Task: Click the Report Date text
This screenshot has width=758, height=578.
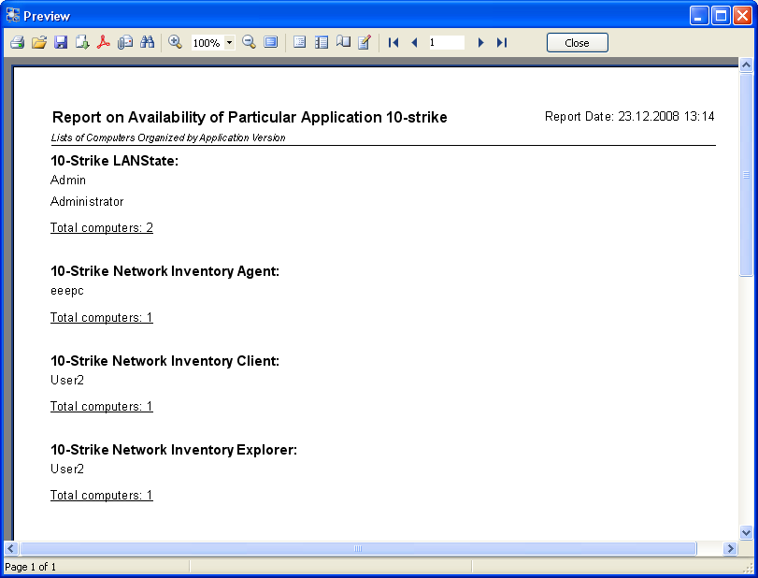Action: 629,117
